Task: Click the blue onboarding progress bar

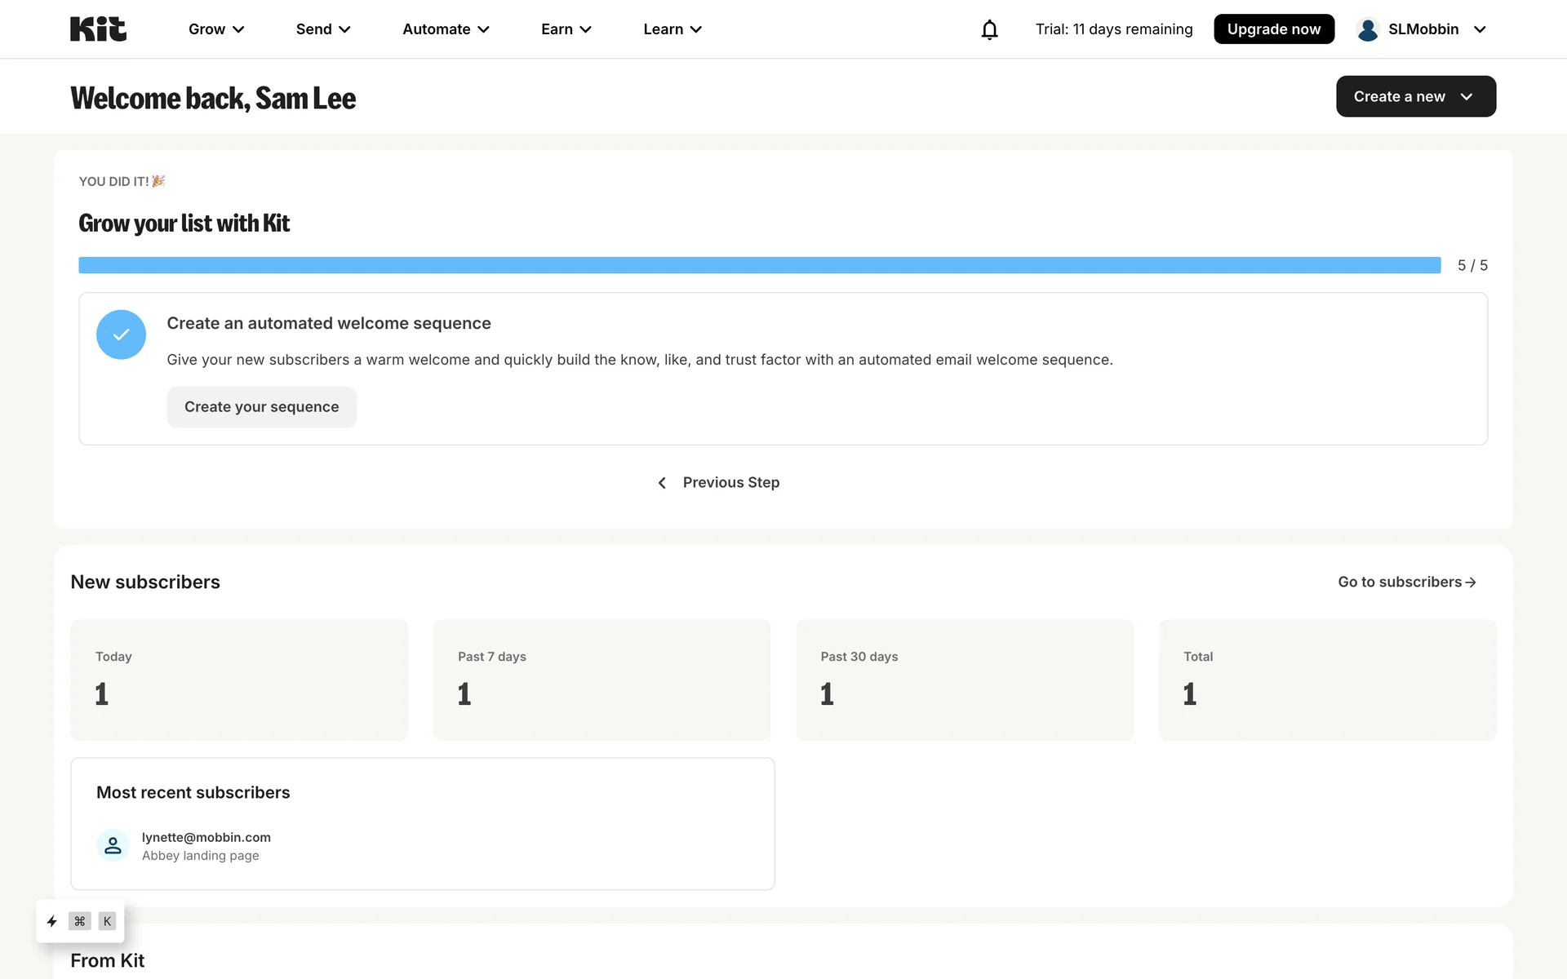Action: pyautogui.click(x=759, y=265)
